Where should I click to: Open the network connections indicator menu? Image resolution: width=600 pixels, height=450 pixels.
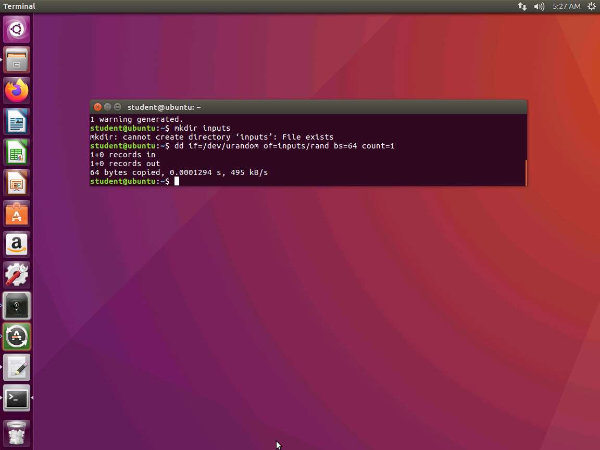pos(522,6)
